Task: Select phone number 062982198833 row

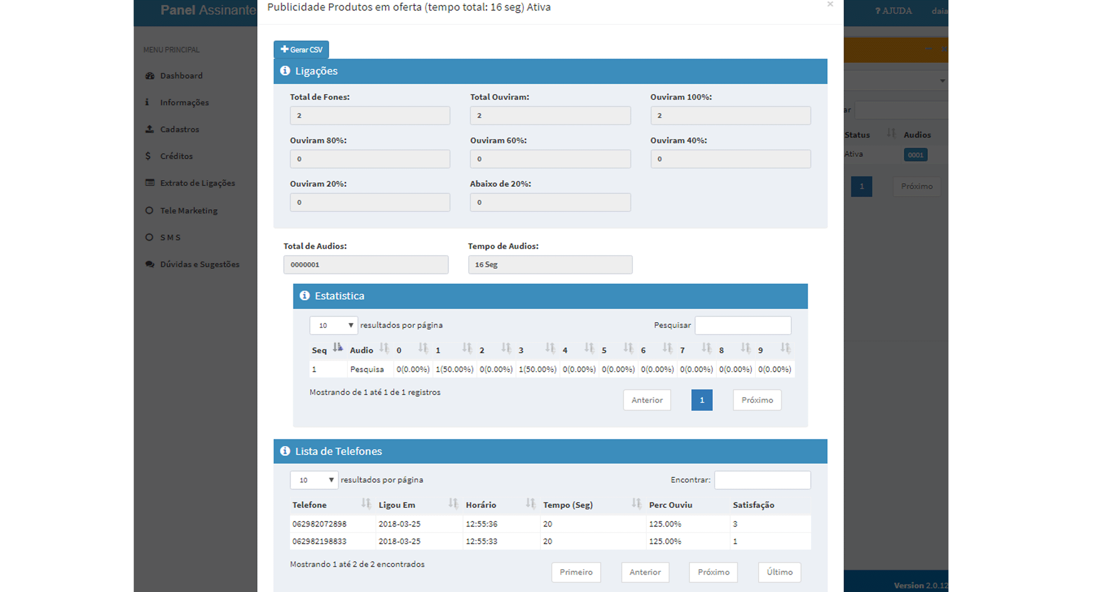Action: point(550,541)
